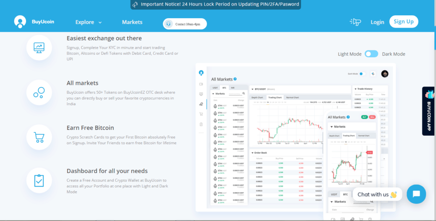436x221 pixels.
Task: Collapse the Order Book panel arrow
Action: (x=252, y=153)
